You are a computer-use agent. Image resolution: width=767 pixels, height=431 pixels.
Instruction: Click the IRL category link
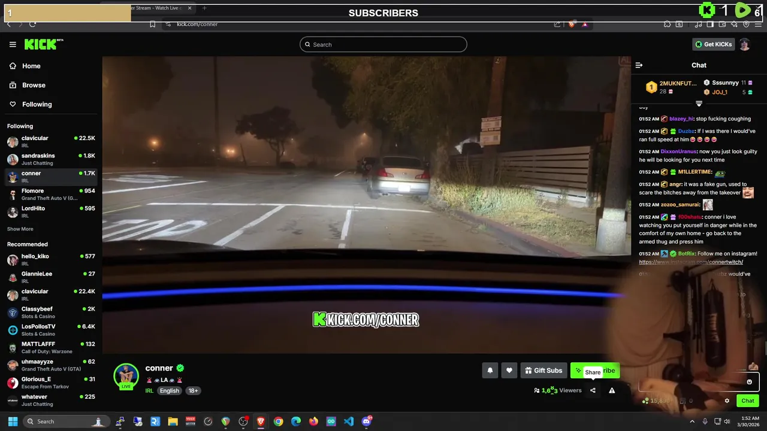(x=149, y=390)
